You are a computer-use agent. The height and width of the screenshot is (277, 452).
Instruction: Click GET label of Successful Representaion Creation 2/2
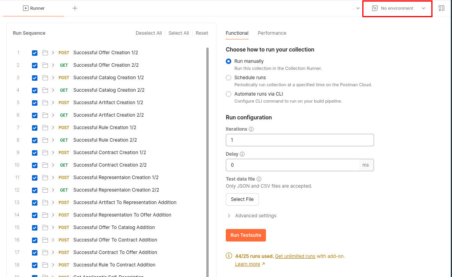click(64, 190)
